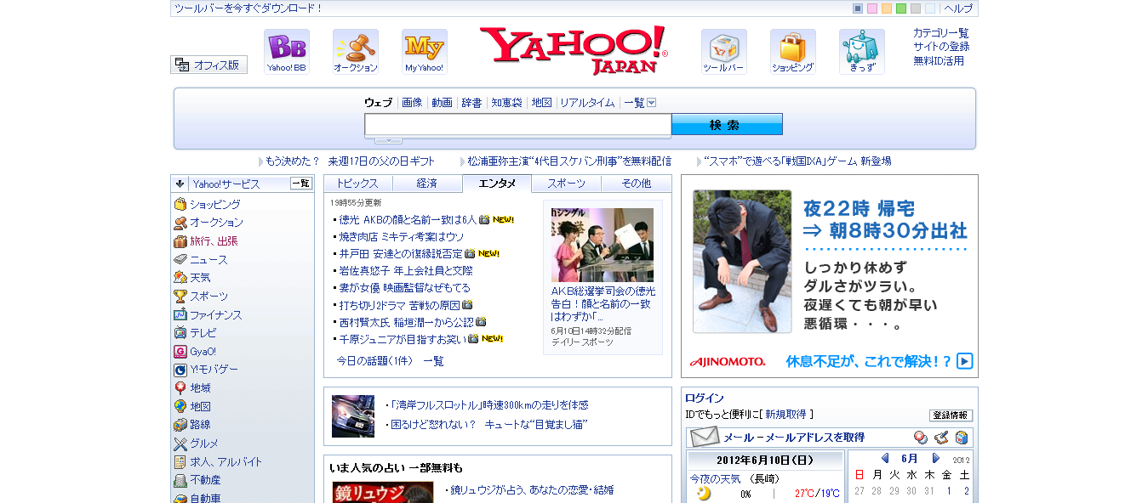Open headline 焼き肉店 ミキティ考案はウソ
The width and height of the screenshot is (1148, 503).
point(403,236)
